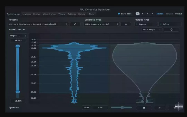Open the Loudness tab
The width and height of the screenshot is (187, 117).
[26, 14]
